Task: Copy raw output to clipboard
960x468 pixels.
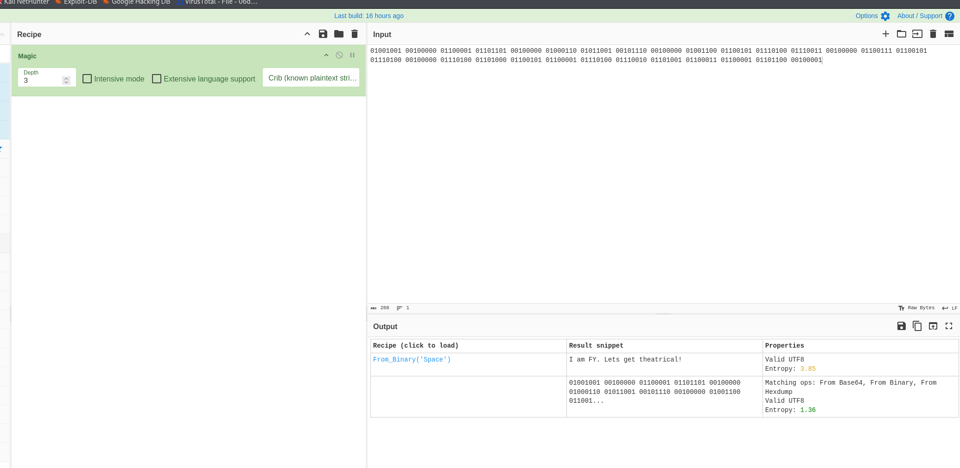Action: (x=917, y=326)
